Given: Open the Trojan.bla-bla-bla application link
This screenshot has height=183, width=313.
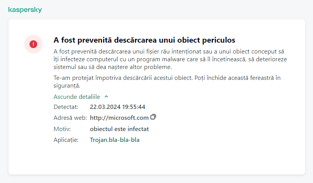Looking at the screenshot, I should tap(115, 140).
